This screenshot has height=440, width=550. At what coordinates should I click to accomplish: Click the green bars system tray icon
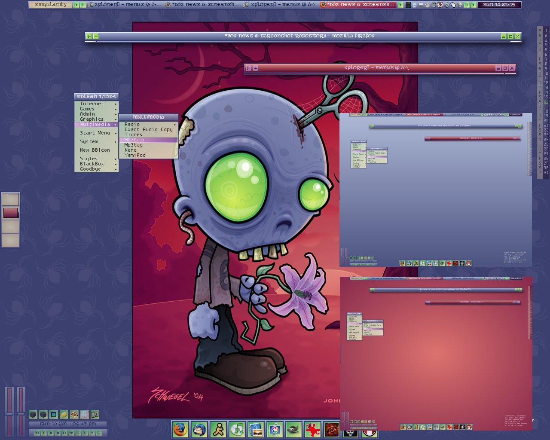[x=408, y=5]
